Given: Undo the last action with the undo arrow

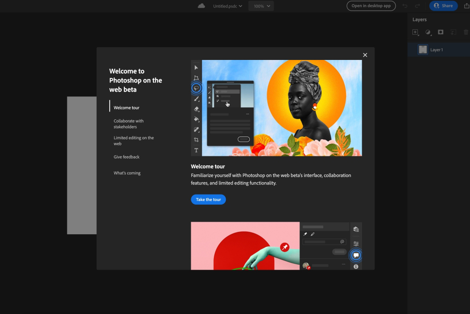Looking at the screenshot, I should (405, 6).
